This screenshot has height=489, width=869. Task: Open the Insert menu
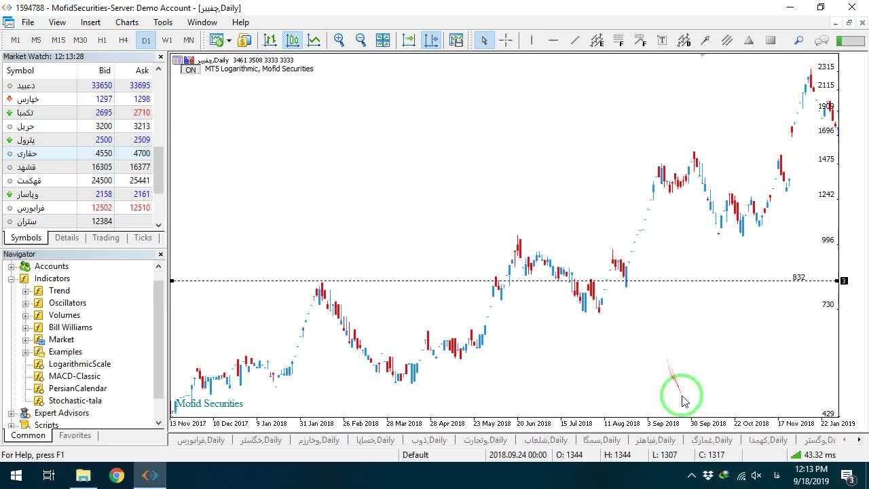click(90, 22)
